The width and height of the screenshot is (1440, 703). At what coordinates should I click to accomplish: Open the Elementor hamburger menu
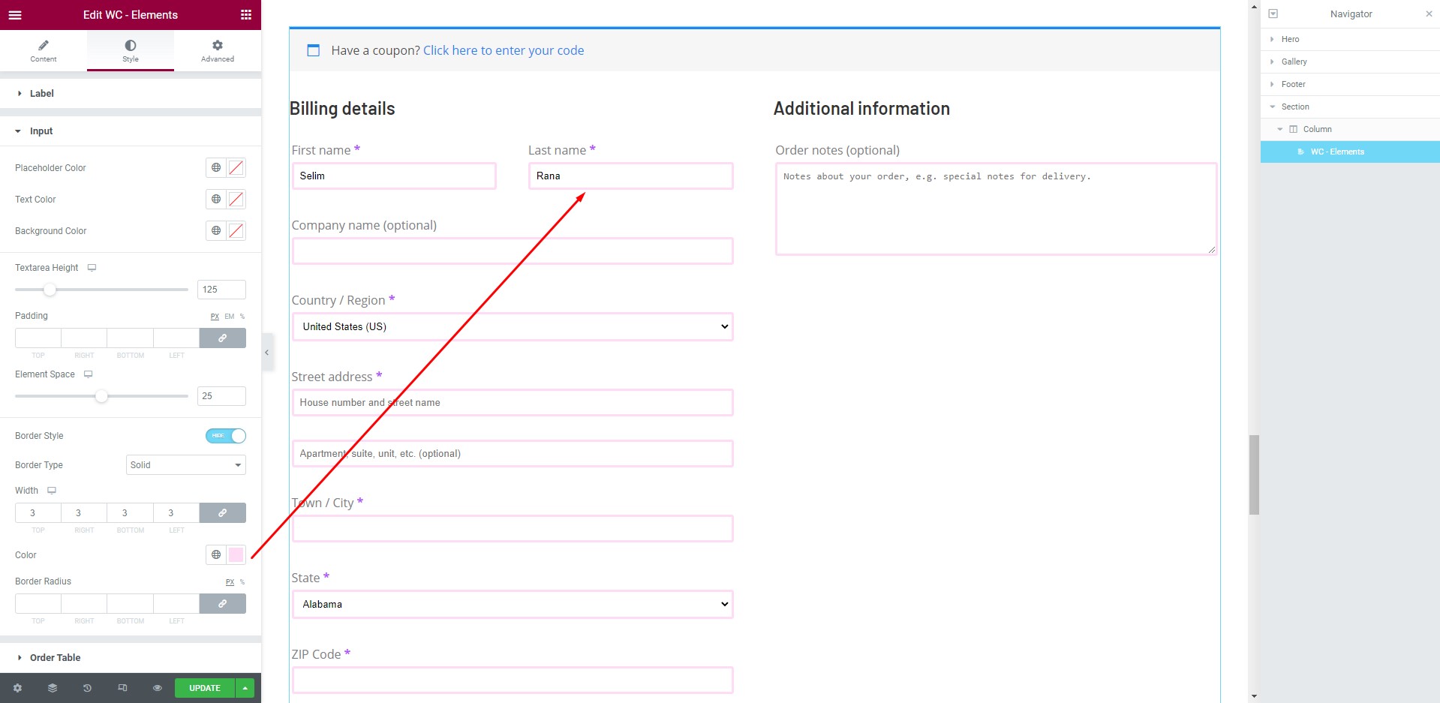[14, 14]
